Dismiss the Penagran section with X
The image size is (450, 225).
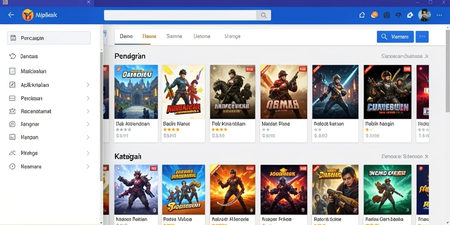click(x=426, y=56)
